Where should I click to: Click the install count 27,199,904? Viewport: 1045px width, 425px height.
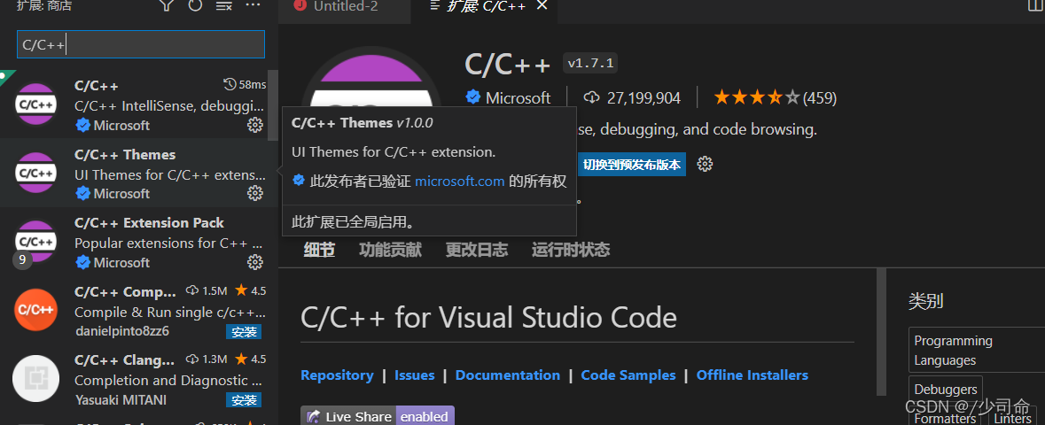pyautogui.click(x=633, y=98)
